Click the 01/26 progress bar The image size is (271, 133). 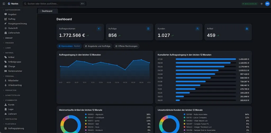pyautogui.click(x=206, y=82)
